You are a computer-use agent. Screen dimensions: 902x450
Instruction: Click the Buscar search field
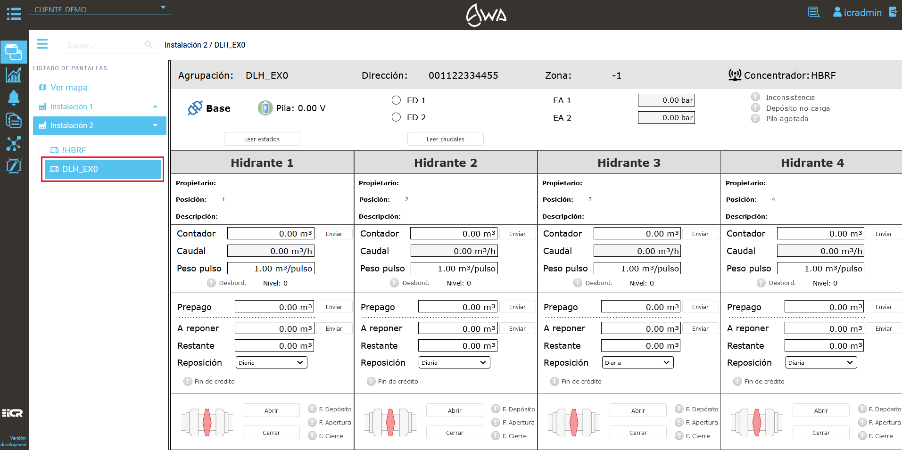pyautogui.click(x=104, y=45)
